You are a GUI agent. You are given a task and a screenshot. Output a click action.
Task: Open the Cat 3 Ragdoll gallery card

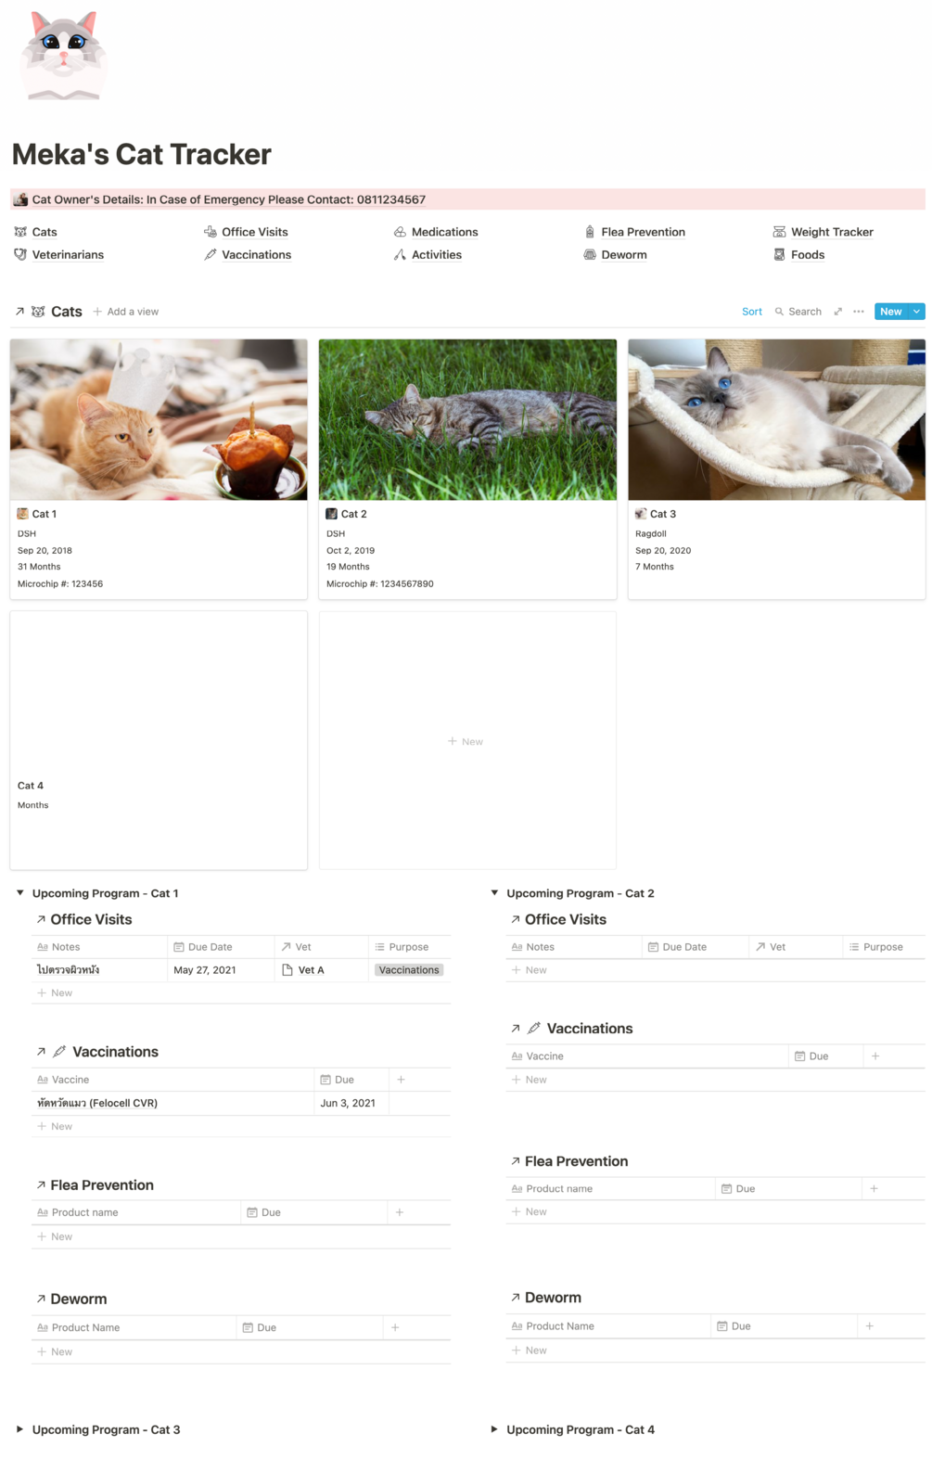[x=776, y=469]
